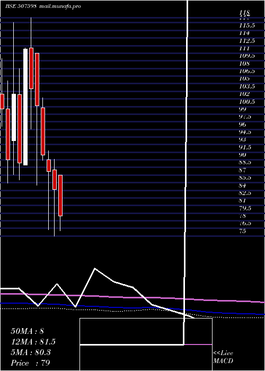The image size is (265, 371).
Task: Click the 114 price axis label
Action: (244, 33)
